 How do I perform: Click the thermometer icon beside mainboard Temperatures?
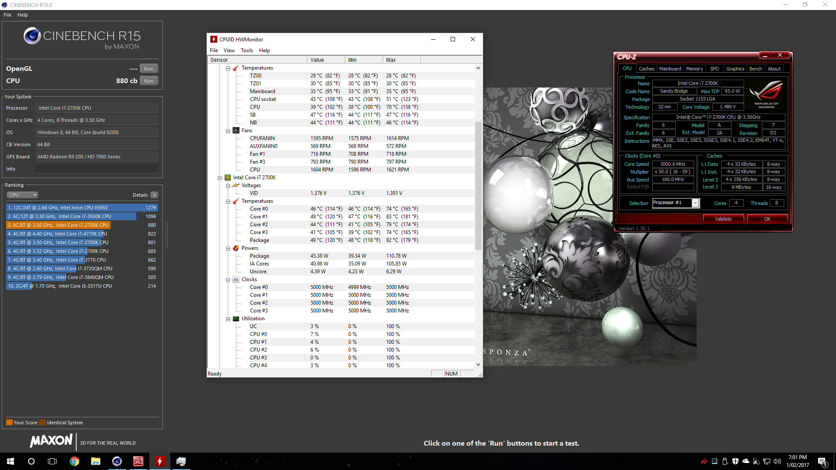click(x=236, y=68)
